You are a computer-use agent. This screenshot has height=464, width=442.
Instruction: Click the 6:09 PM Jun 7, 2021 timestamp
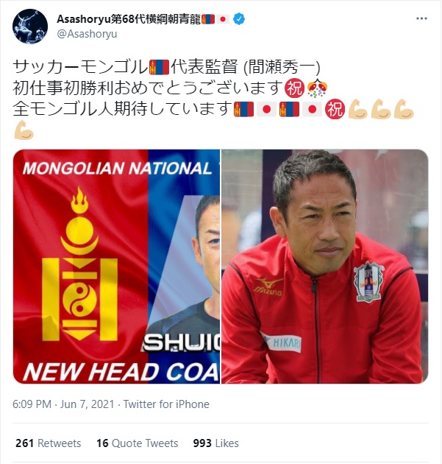point(63,404)
